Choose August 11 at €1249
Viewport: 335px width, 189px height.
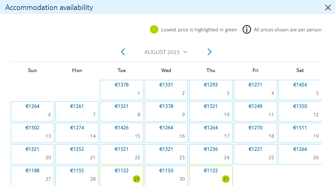(255, 112)
